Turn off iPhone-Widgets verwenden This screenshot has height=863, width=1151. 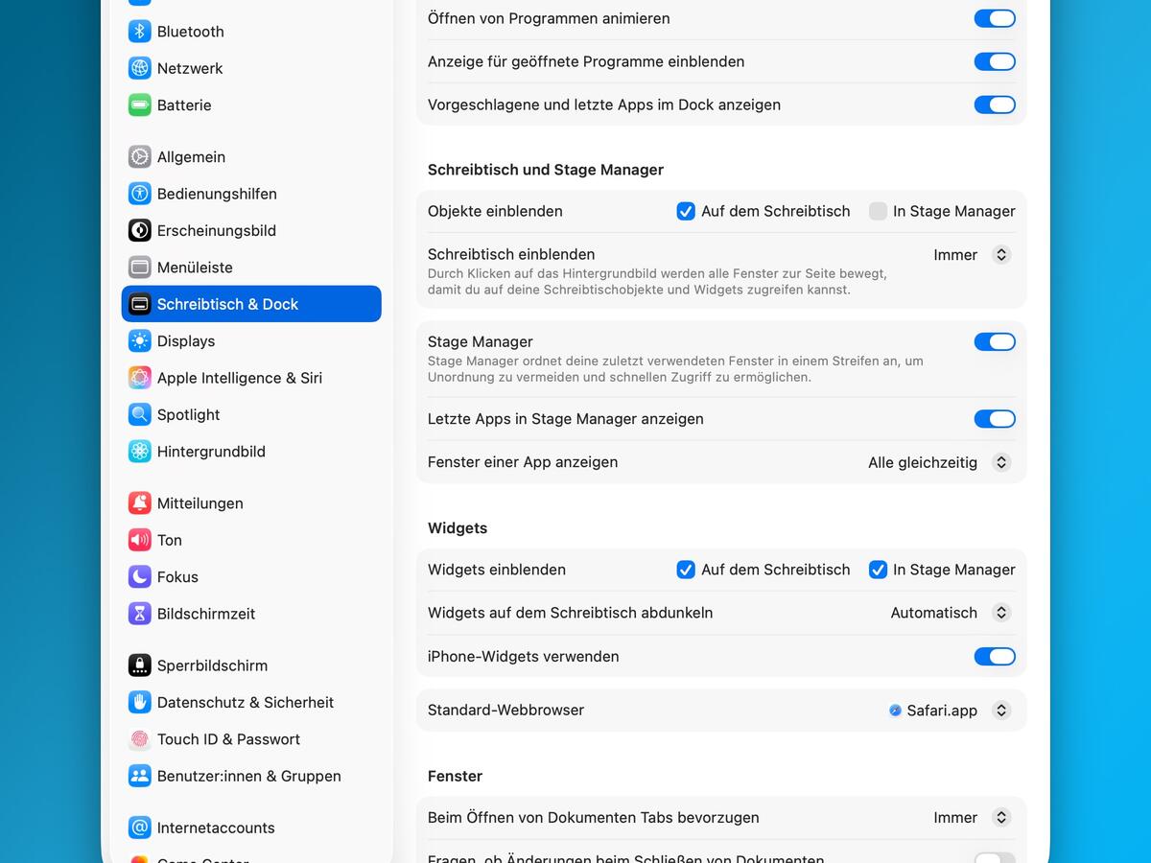(995, 657)
